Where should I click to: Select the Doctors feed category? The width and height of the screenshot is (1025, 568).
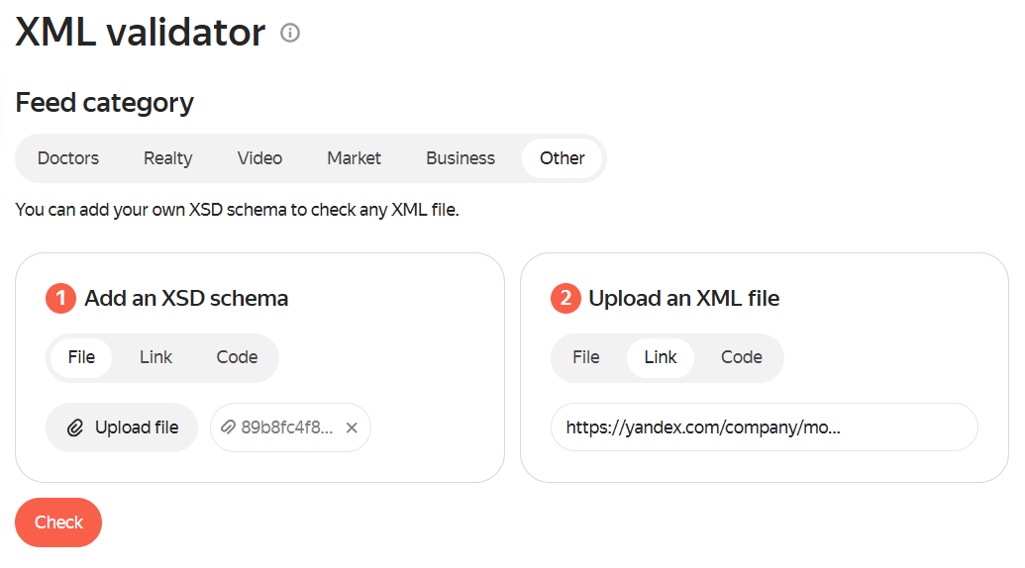point(68,158)
